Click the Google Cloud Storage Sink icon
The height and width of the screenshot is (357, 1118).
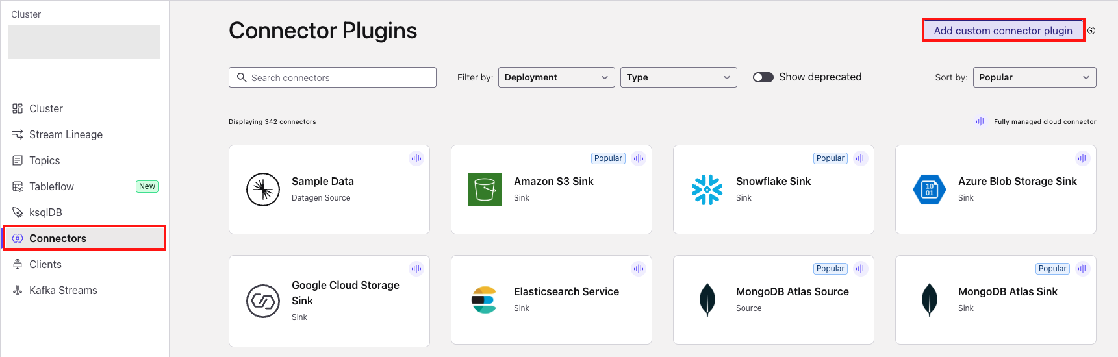263,301
